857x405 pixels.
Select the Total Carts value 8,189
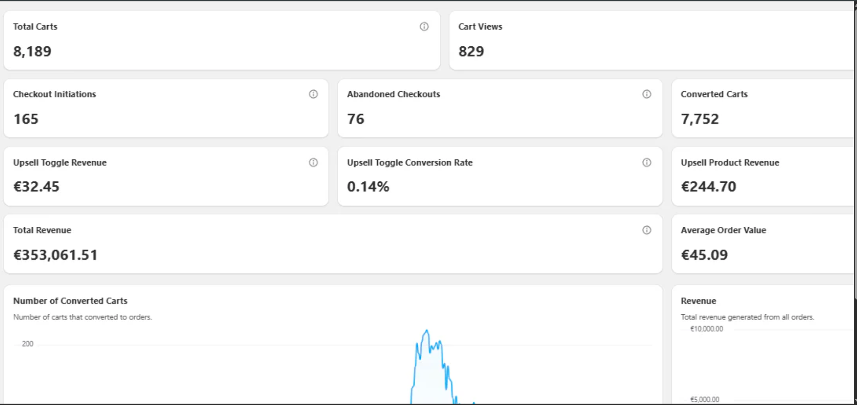coord(32,52)
